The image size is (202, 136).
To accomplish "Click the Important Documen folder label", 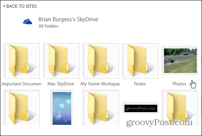I will pos(21,84).
